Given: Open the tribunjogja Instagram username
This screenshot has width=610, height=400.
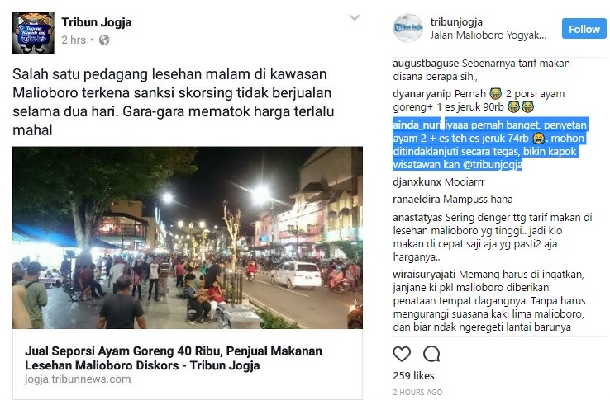Looking at the screenshot, I should [x=456, y=21].
